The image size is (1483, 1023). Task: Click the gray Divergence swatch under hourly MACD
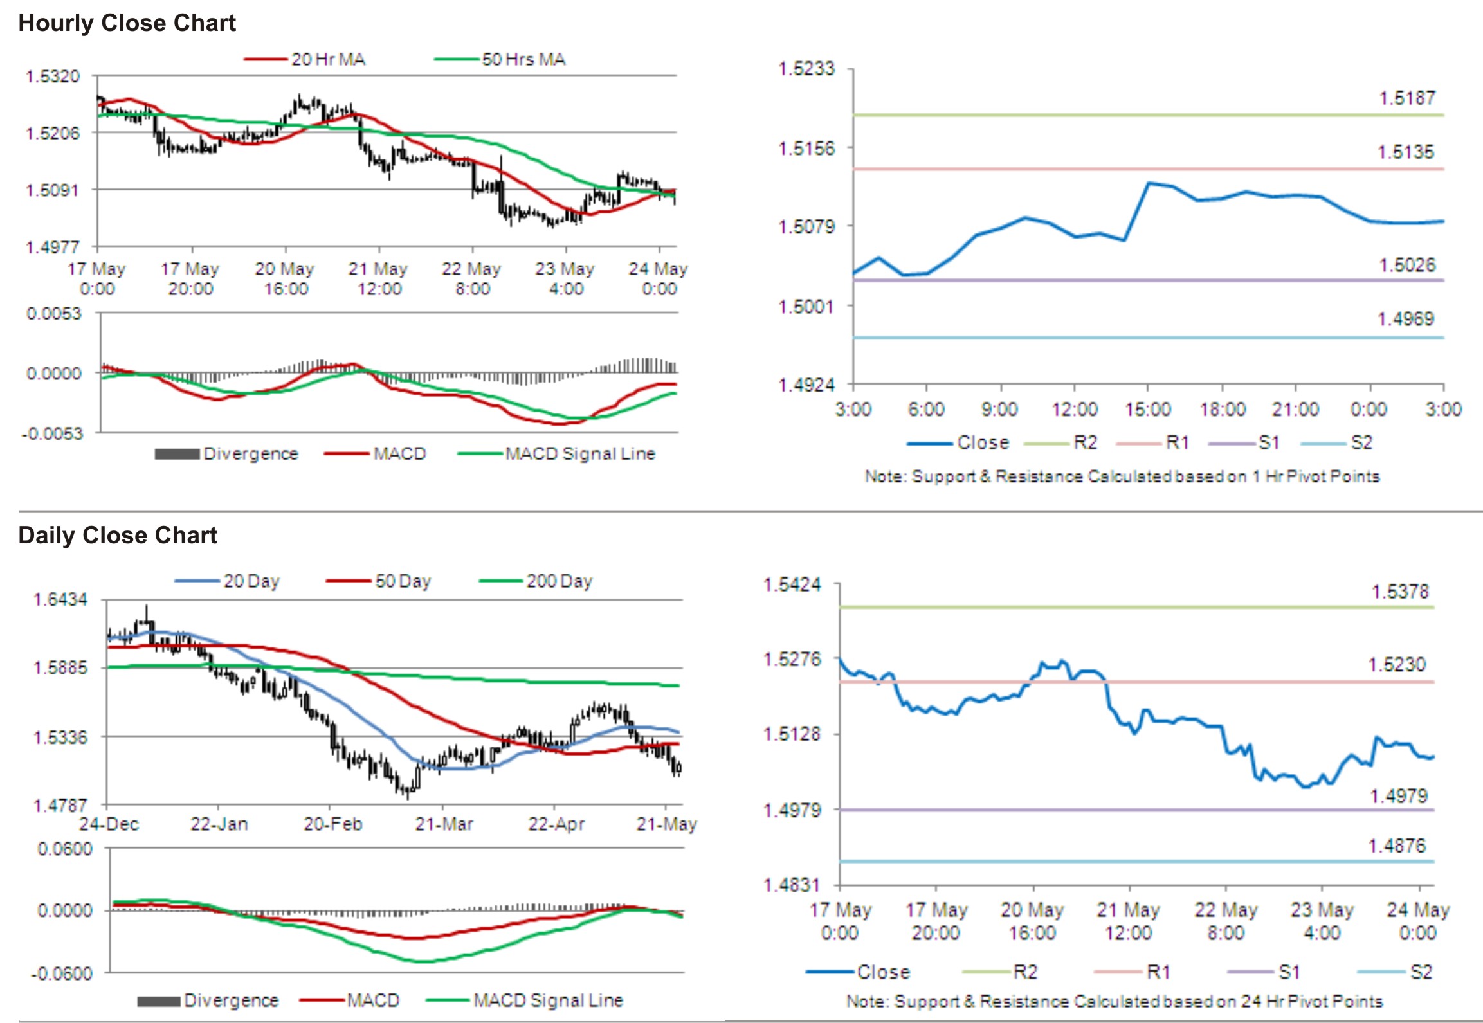pyautogui.click(x=177, y=455)
